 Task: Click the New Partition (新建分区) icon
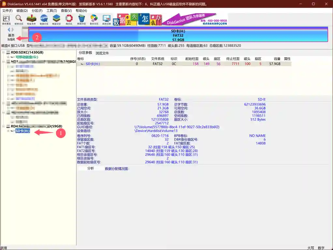pyautogui.click(x=56, y=19)
